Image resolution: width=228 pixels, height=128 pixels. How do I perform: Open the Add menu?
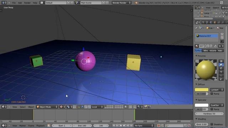[x=20, y=3]
